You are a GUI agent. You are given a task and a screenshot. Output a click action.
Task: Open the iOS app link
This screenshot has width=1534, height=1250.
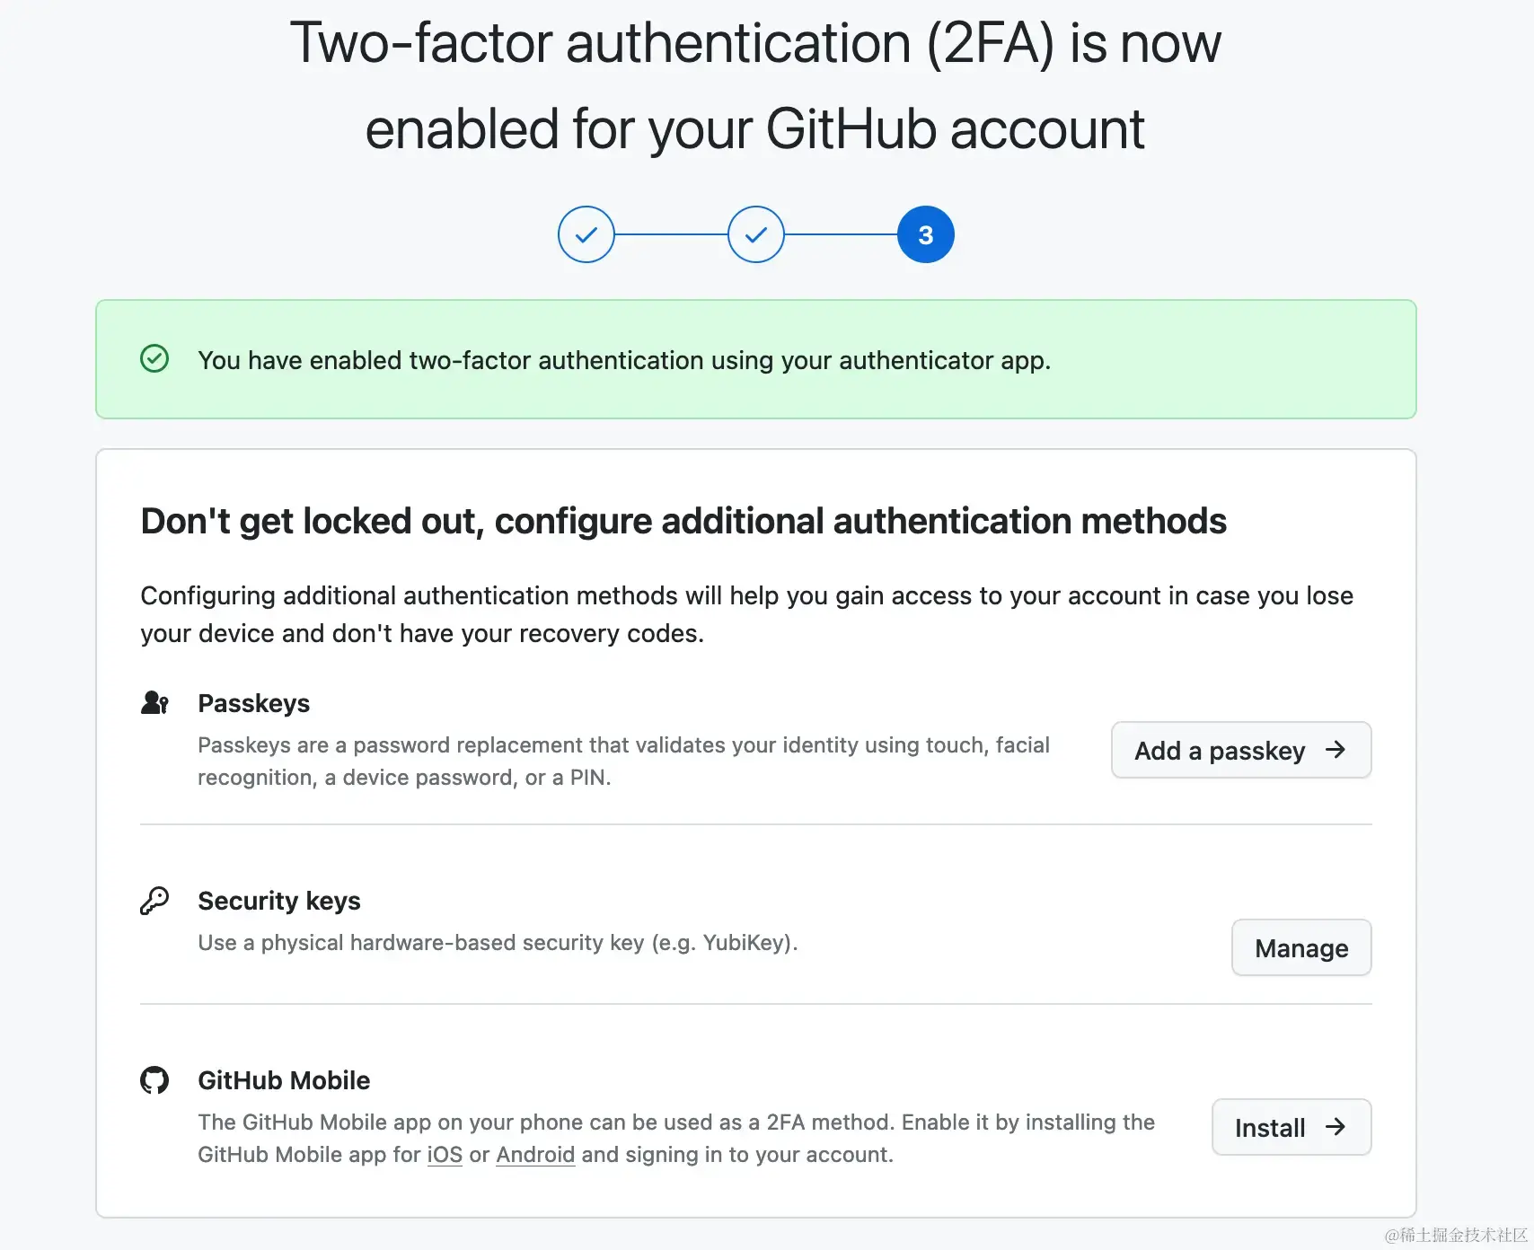coord(445,1154)
